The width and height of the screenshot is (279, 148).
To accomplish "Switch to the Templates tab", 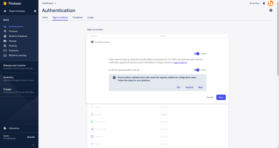I will coord(77,17).
